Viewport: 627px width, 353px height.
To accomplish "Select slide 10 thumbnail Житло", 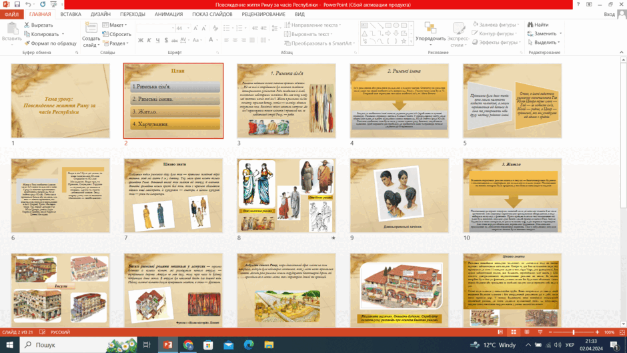I will (512, 196).
